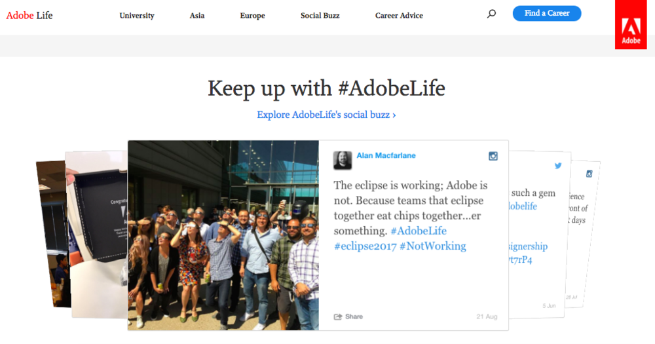655x344 pixels.
Task: Click Instagram icon on the far-right card
Action: coord(589,174)
